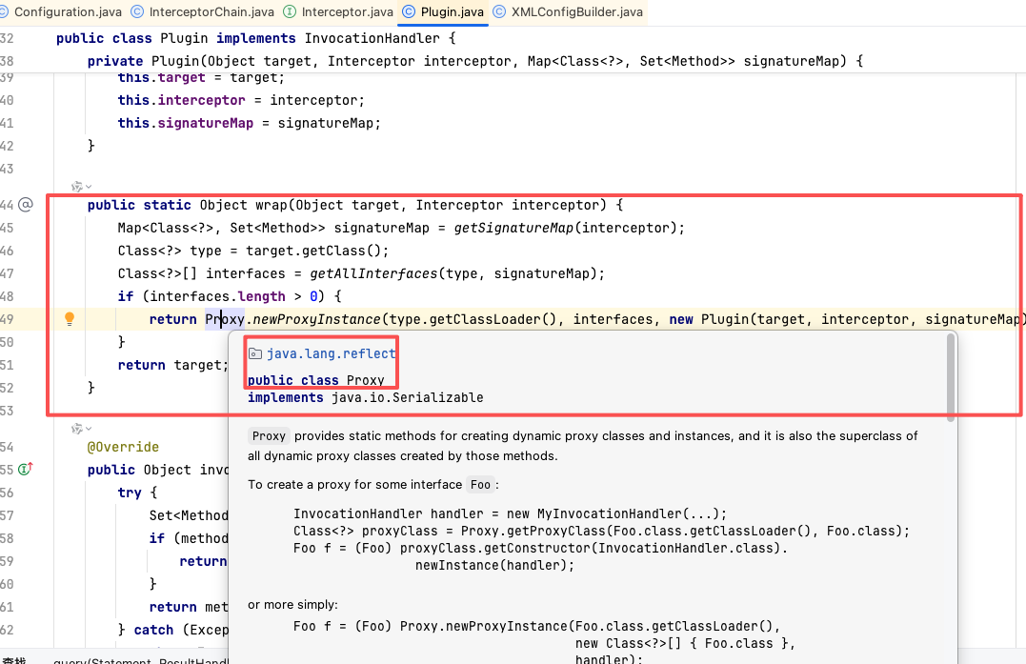Click this.signatureMap on line 41
1026x664 pixels.
pos(185,123)
